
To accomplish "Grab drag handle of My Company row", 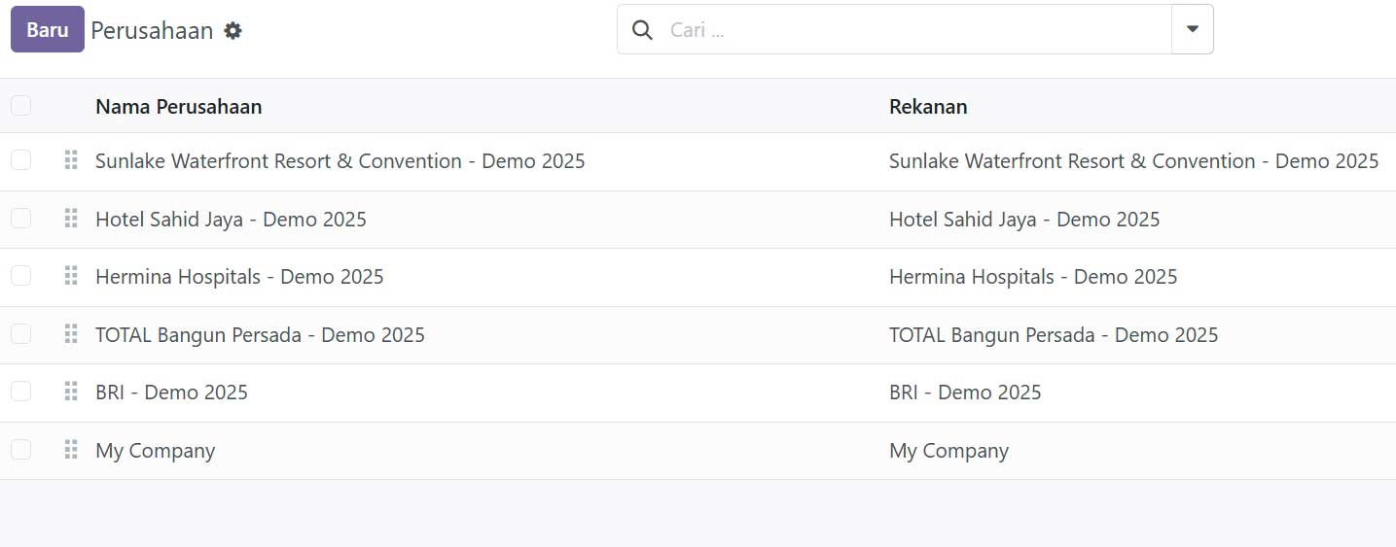I will pos(71,450).
